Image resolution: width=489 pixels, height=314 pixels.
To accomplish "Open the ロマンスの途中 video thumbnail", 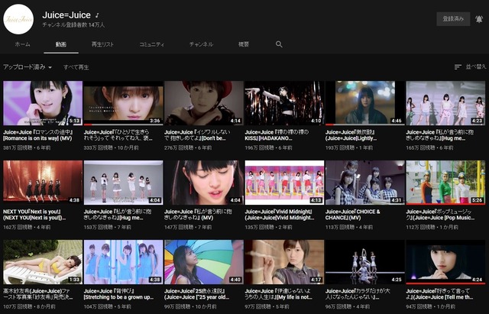I will [x=43, y=103].
